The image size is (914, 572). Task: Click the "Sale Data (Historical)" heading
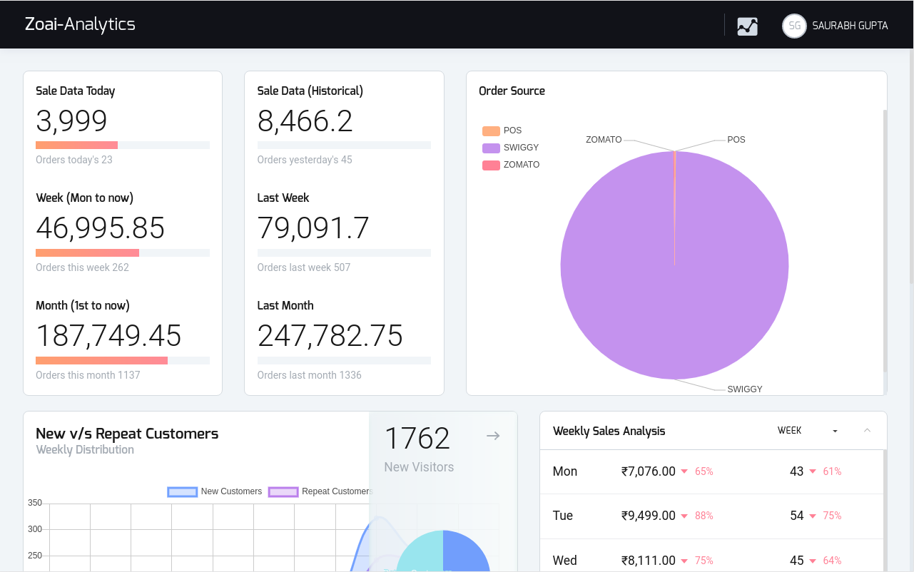coord(310,91)
